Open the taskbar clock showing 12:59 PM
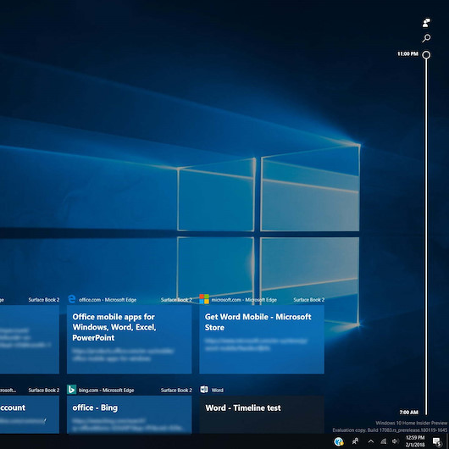The width and height of the screenshot is (449, 449). pyautogui.click(x=415, y=441)
